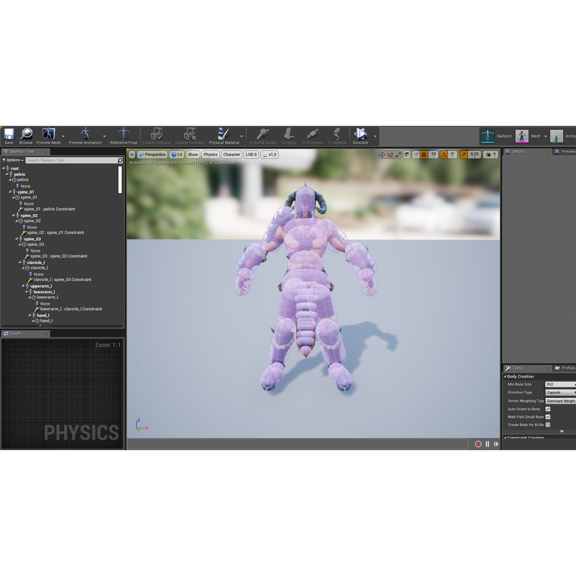Image resolution: width=576 pixels, height=576 pixels.
Task: Open Vertex Weighting Type dropdown
Action: point(560,401)
